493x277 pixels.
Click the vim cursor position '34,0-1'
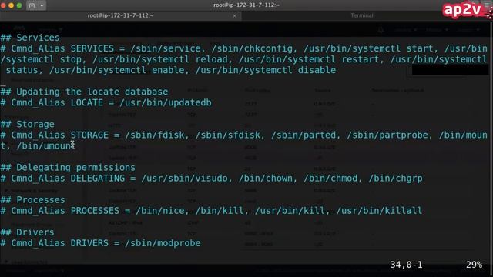pos(406,265)
